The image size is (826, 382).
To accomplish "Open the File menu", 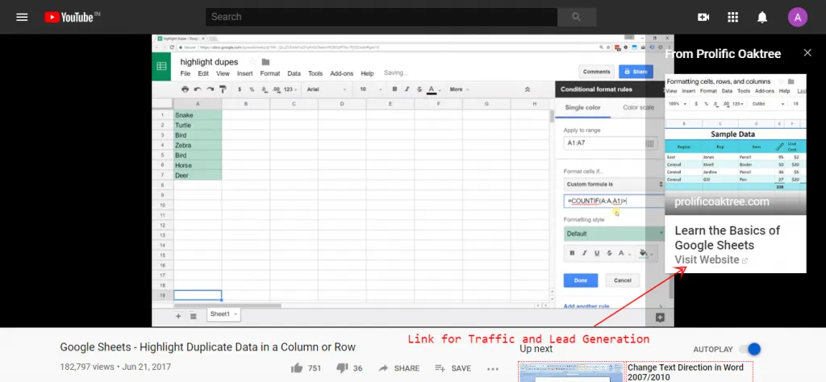I will pyautogui.click(x=186, y=73).
